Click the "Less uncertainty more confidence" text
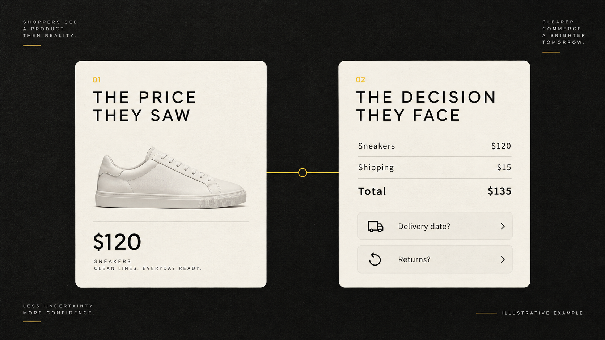The image size is (605, 340). click(x=59, y=310)
